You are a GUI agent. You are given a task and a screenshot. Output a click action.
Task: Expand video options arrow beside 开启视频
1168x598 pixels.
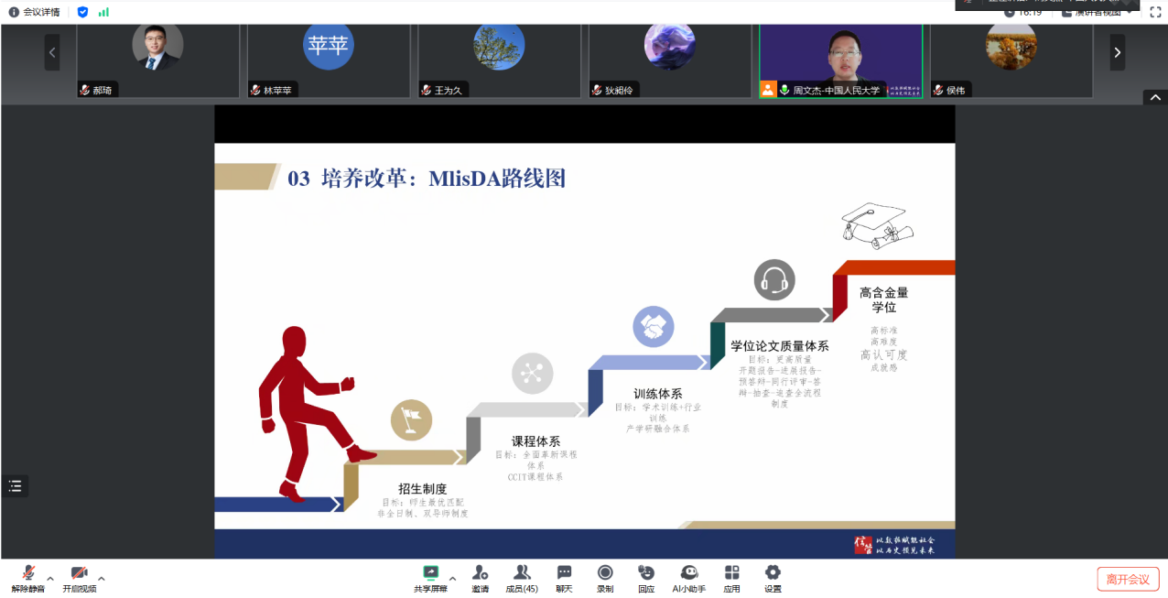[102, 579]
